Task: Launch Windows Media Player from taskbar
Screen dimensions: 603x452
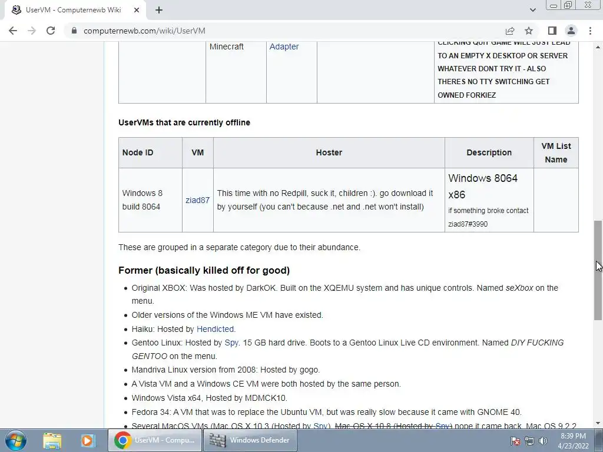Action: (87, 440)
